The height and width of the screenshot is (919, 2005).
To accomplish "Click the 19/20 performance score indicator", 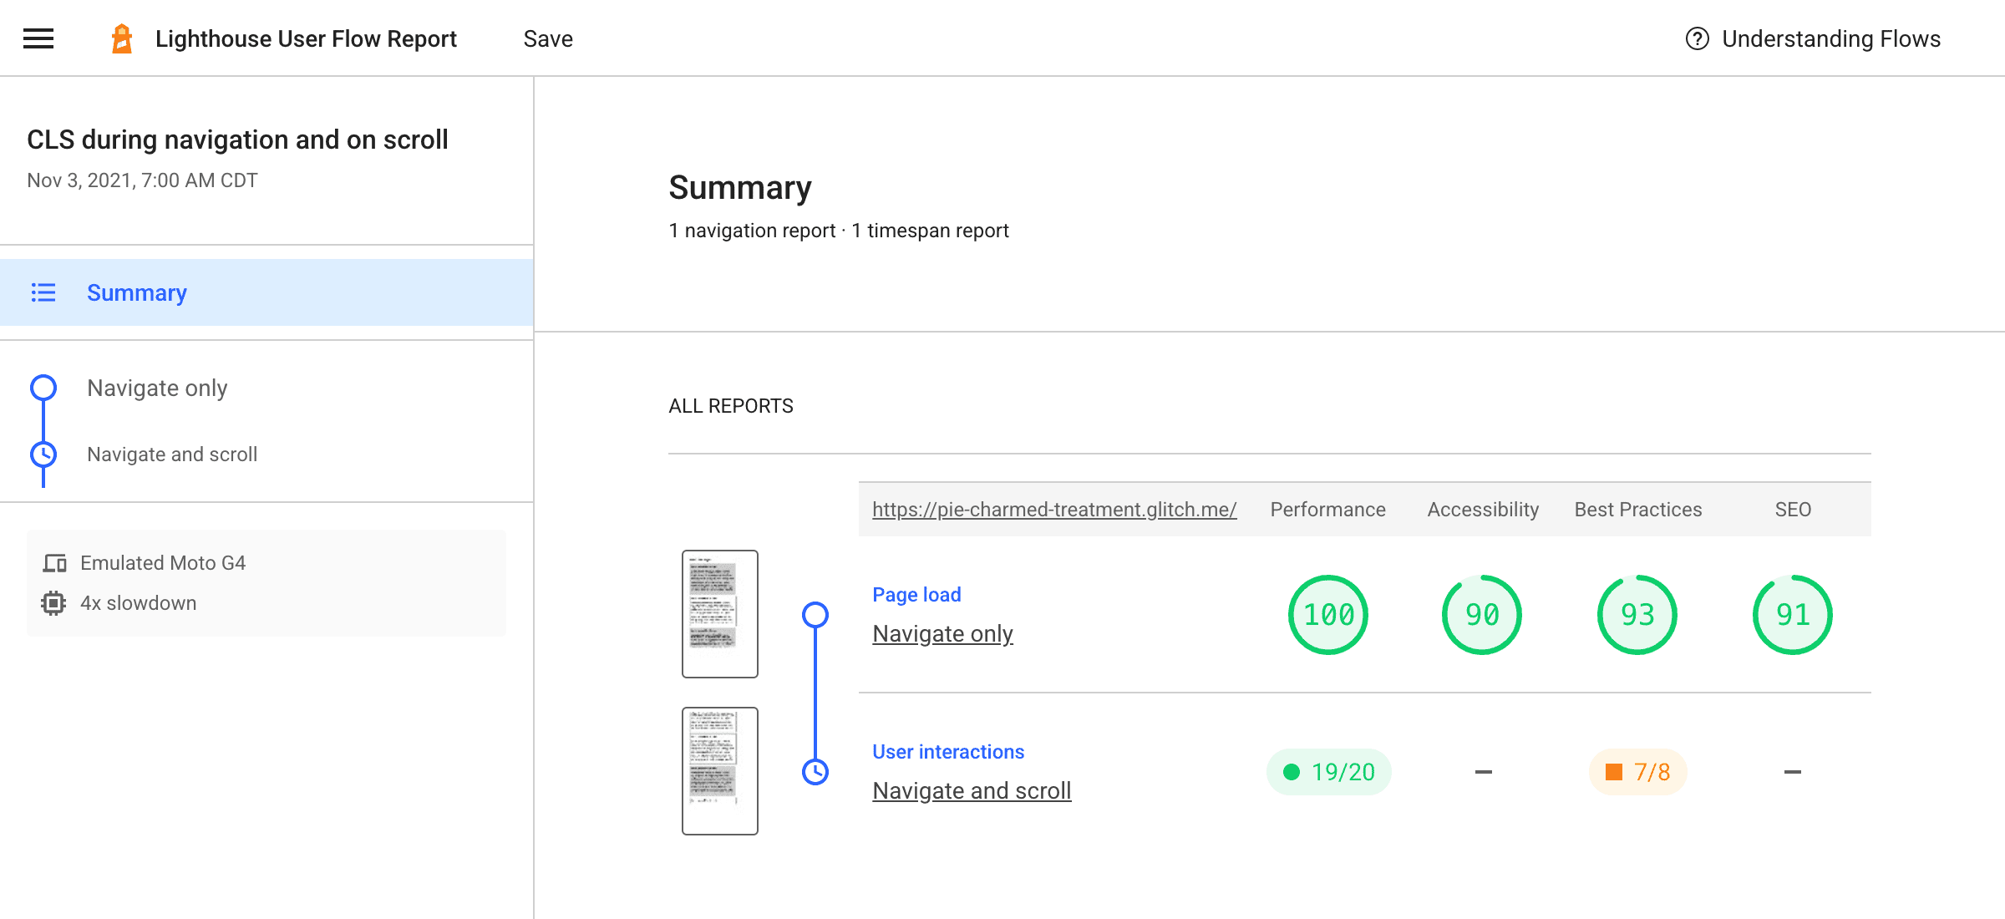I will (x=1328, y=772).
